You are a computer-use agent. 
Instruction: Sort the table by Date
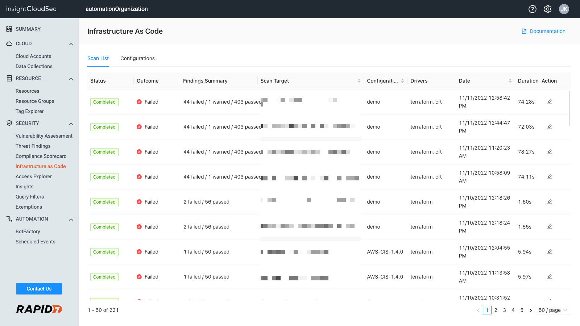tap(510, 81)
